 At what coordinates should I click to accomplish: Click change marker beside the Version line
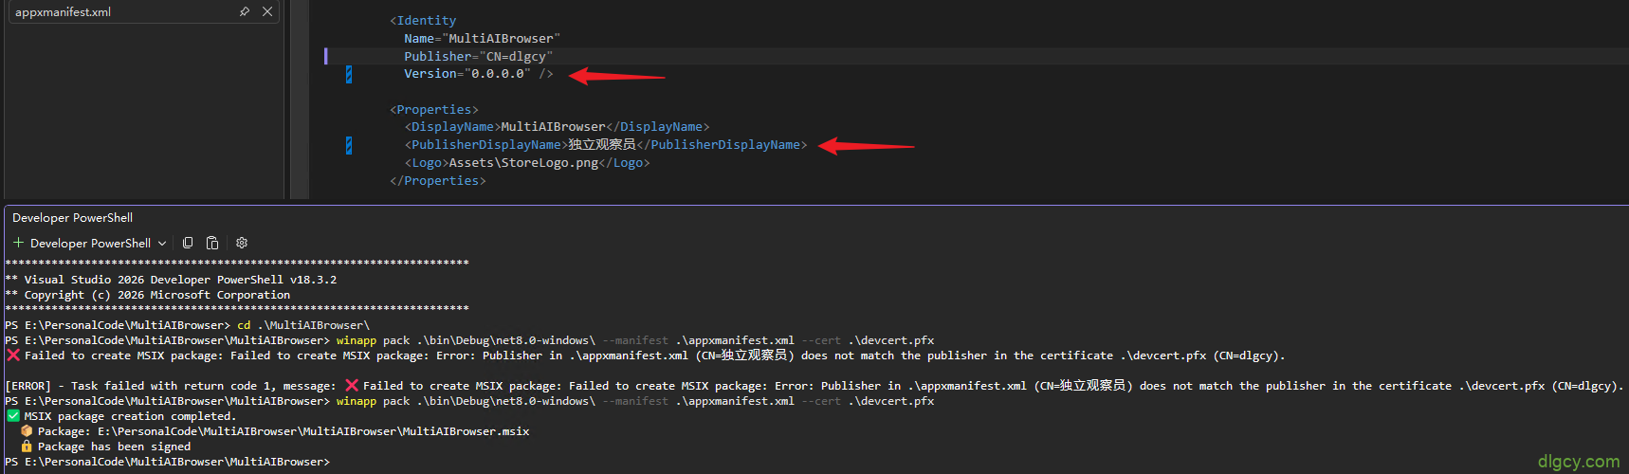click(349, 74)
